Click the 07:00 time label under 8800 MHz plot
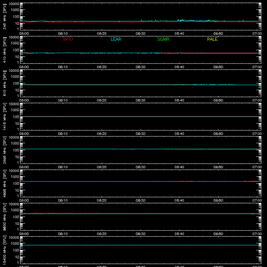 coord(257,234)
